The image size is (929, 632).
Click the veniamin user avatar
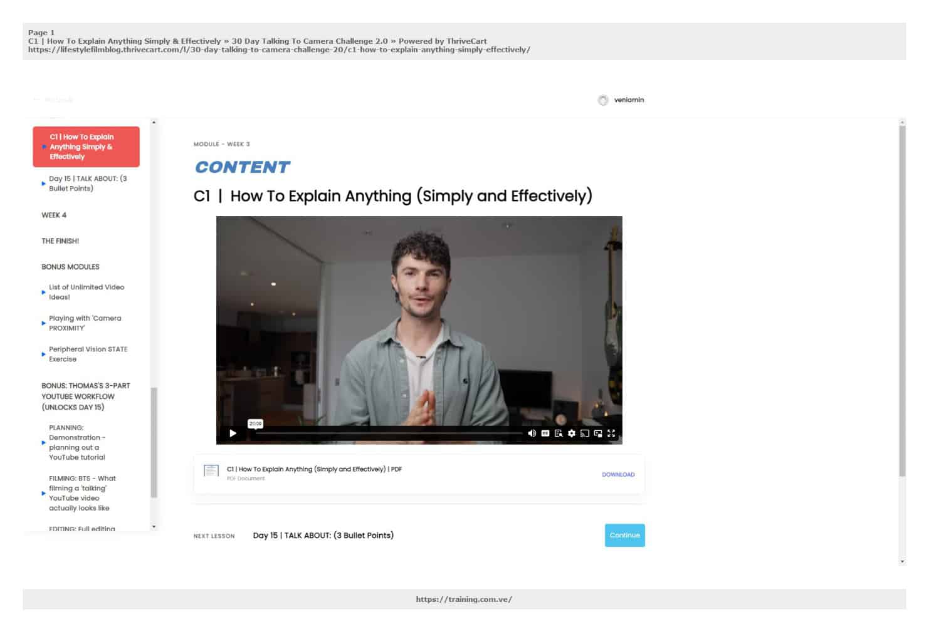(x=602, y=100)
